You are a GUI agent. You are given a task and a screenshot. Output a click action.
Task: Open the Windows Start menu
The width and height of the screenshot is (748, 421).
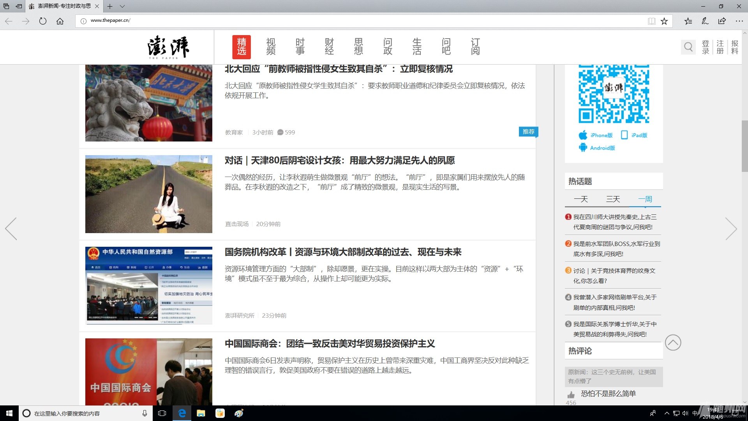(9, 413)
